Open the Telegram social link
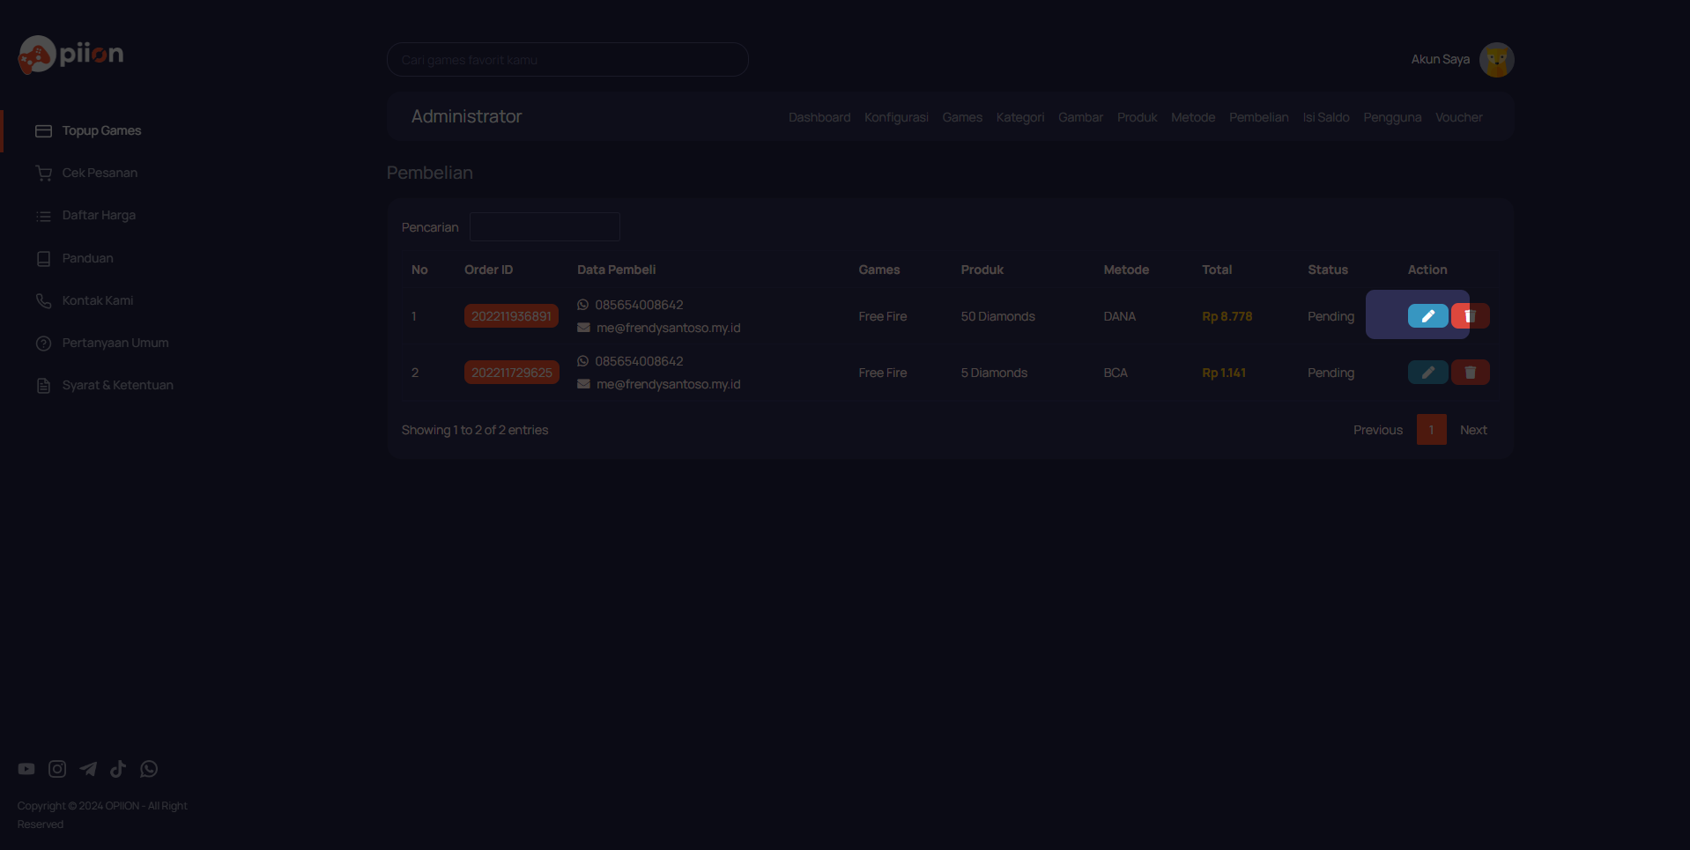 (88, 769)
